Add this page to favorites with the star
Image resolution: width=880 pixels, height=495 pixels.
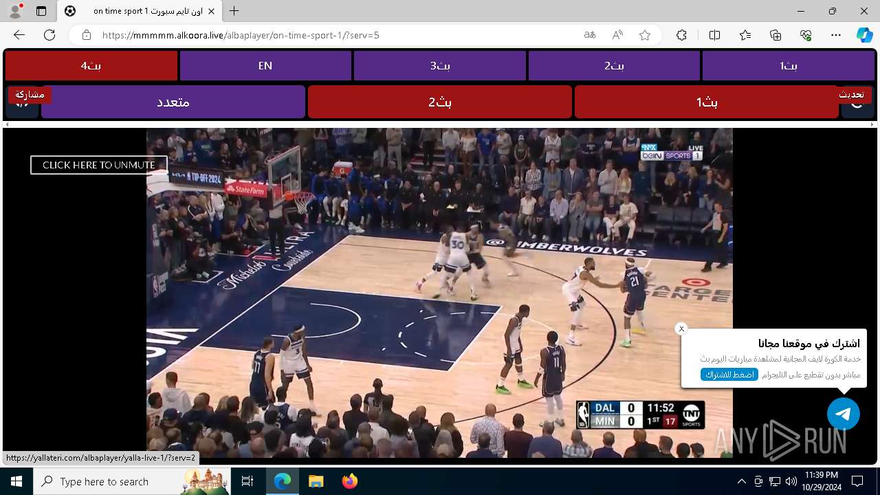tap(645, 35)
